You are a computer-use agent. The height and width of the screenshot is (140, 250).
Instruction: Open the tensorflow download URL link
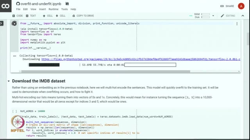[141, 59]
